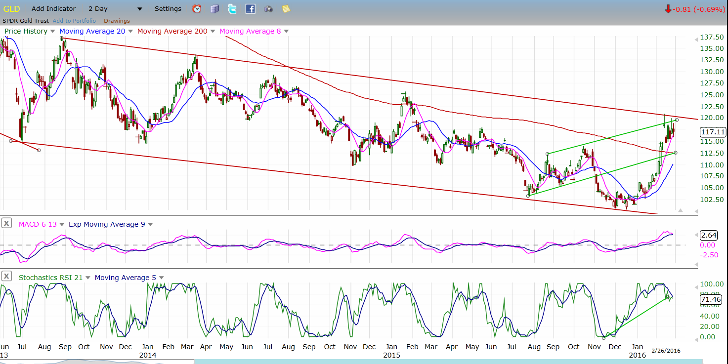Click the SPDR Gold Trust name
Screen dimensions: 728x364
pyautogui.click(x=26, y=21)
